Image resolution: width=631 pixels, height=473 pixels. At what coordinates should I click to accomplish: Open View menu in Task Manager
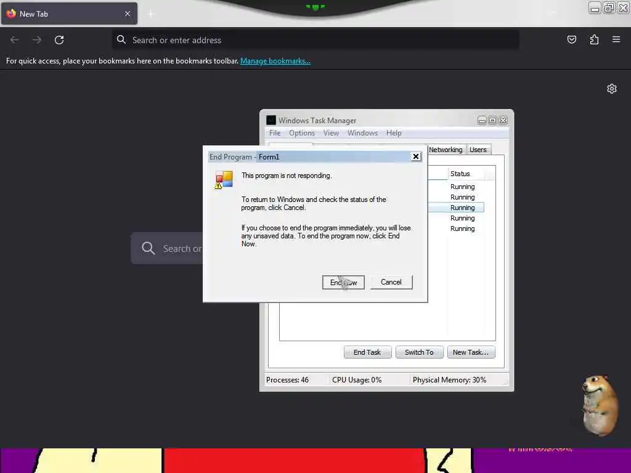point(331,133)
